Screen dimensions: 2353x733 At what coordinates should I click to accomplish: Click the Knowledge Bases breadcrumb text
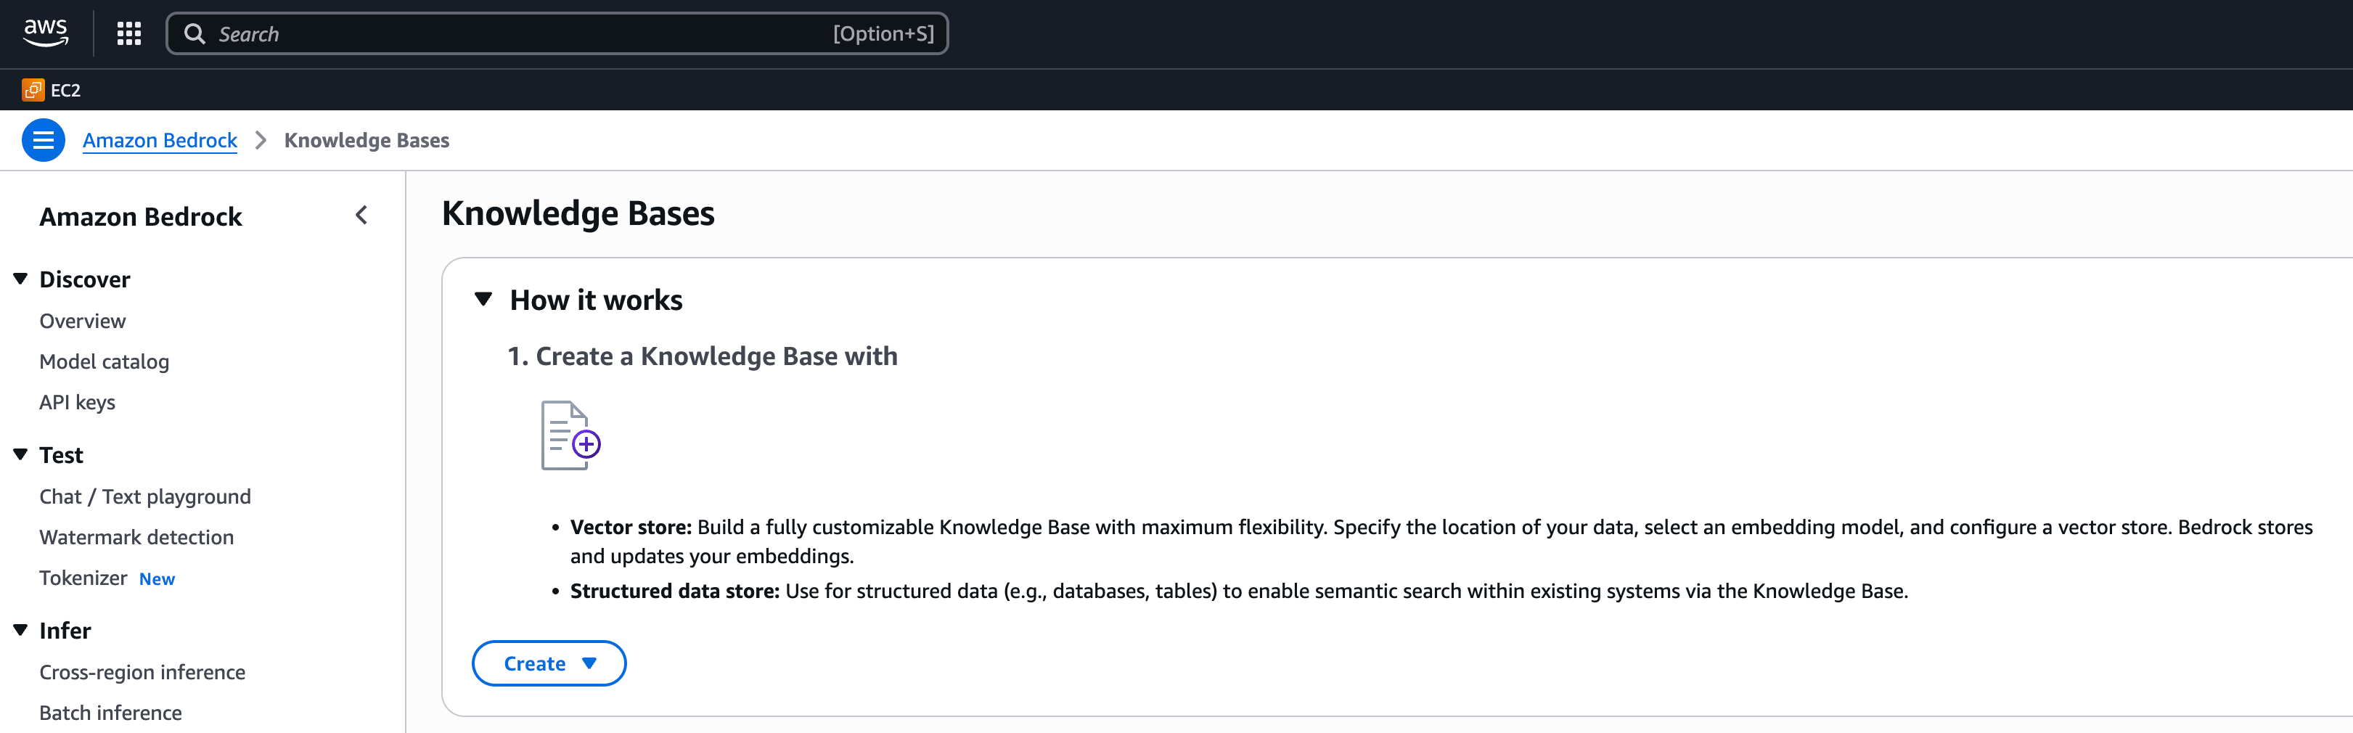pyautogui.click(x=367, y=141)
